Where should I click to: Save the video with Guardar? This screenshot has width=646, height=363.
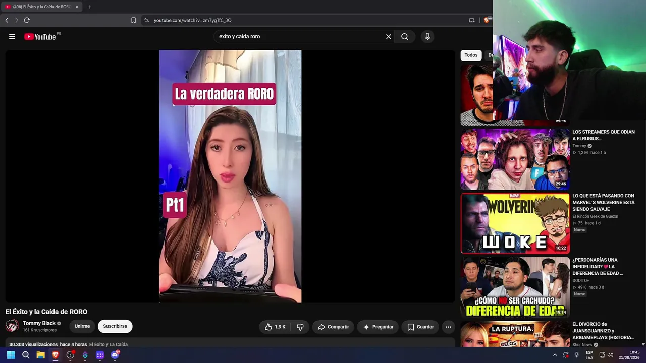coord(420,327)
